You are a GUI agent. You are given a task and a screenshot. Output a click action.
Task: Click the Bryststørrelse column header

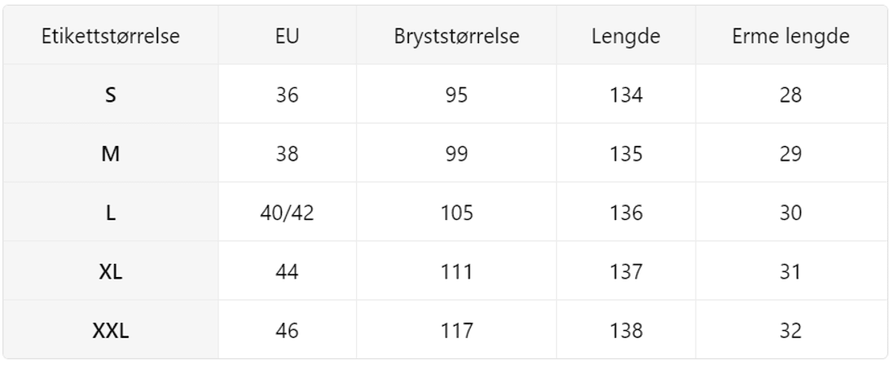tap(456, 37)
